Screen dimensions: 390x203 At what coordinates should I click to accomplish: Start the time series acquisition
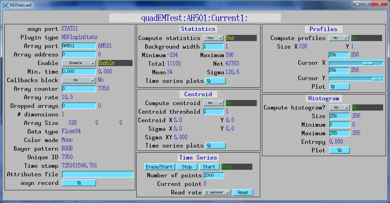pos(209,167)
